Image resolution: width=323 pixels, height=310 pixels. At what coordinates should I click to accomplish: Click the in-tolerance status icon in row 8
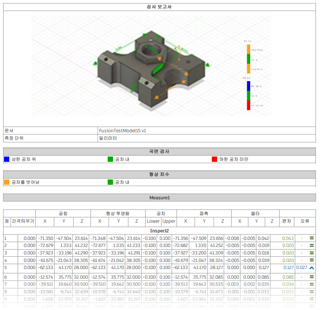312,291
